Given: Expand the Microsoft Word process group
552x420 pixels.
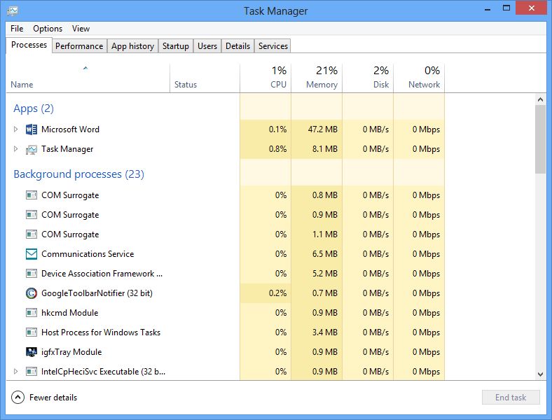Looking at the screenshot, I should coord(15,129).
